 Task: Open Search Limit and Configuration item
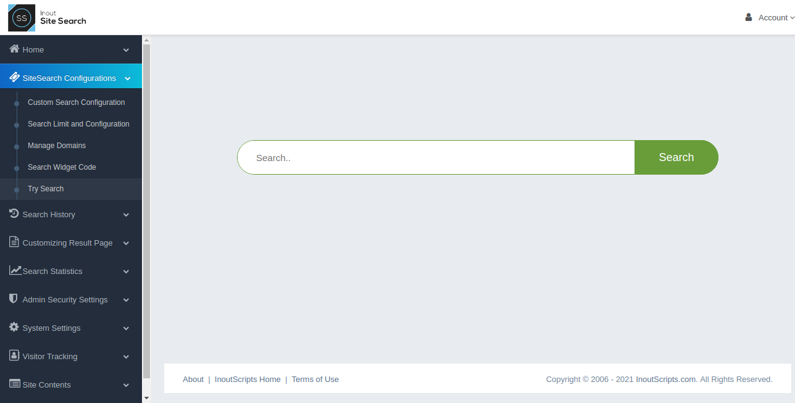[78, 124]
